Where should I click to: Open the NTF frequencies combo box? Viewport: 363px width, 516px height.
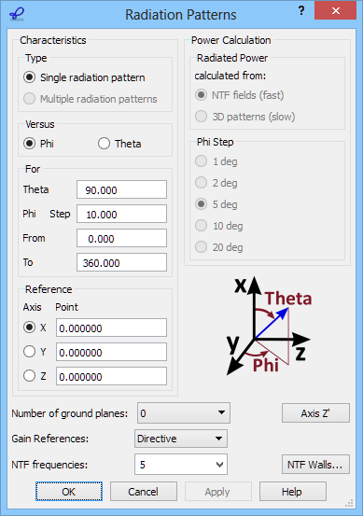181,465
